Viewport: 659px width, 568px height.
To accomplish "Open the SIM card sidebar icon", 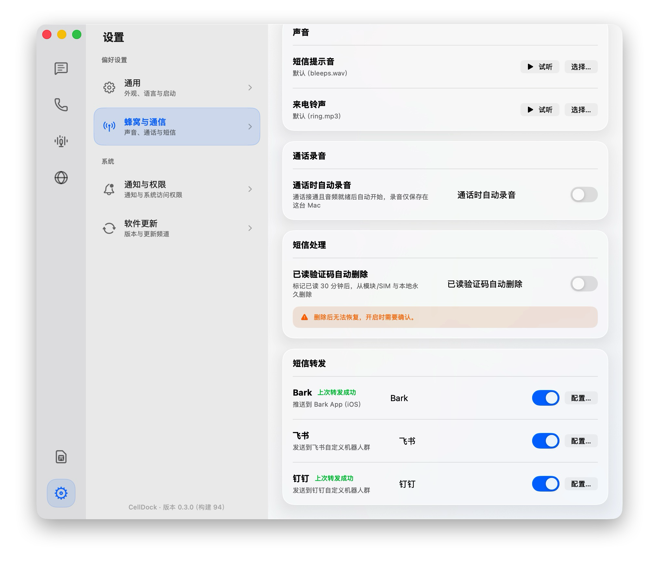I will point(61,457).
